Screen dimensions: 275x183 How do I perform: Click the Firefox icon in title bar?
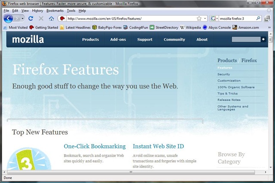4,3
